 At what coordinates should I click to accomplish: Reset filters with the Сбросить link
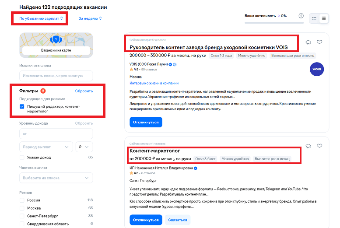[84, 91]
